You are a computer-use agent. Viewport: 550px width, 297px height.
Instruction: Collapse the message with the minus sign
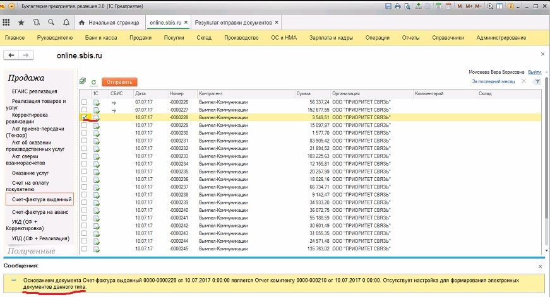(14, 279)
